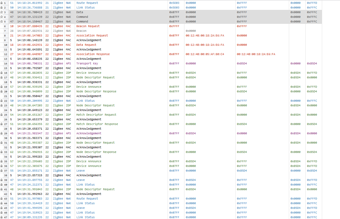
Task: Click the crossed-out lock icon on row 5
Action: point(2,21)
